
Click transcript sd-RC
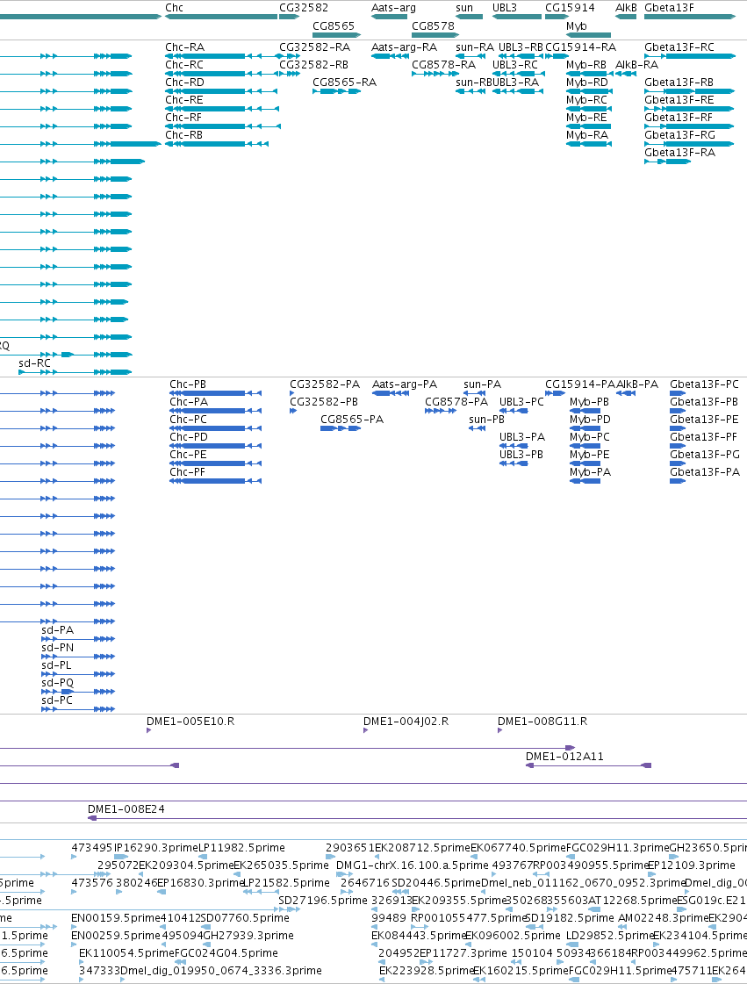click(x=34, y=363)
